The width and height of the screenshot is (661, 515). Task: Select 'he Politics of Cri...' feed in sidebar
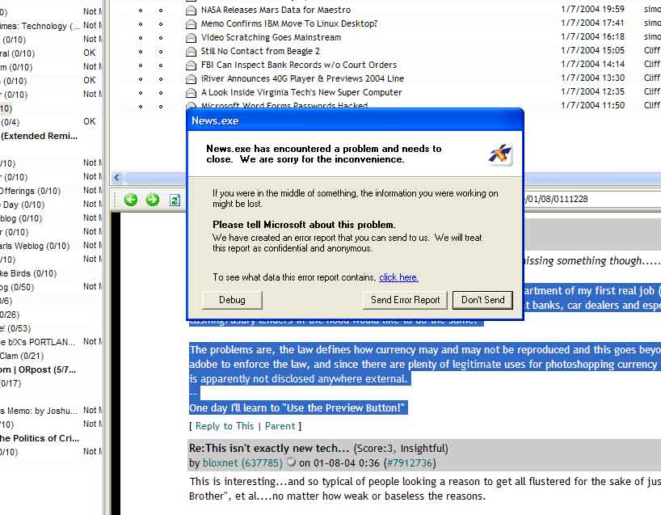tap(40, 438)
